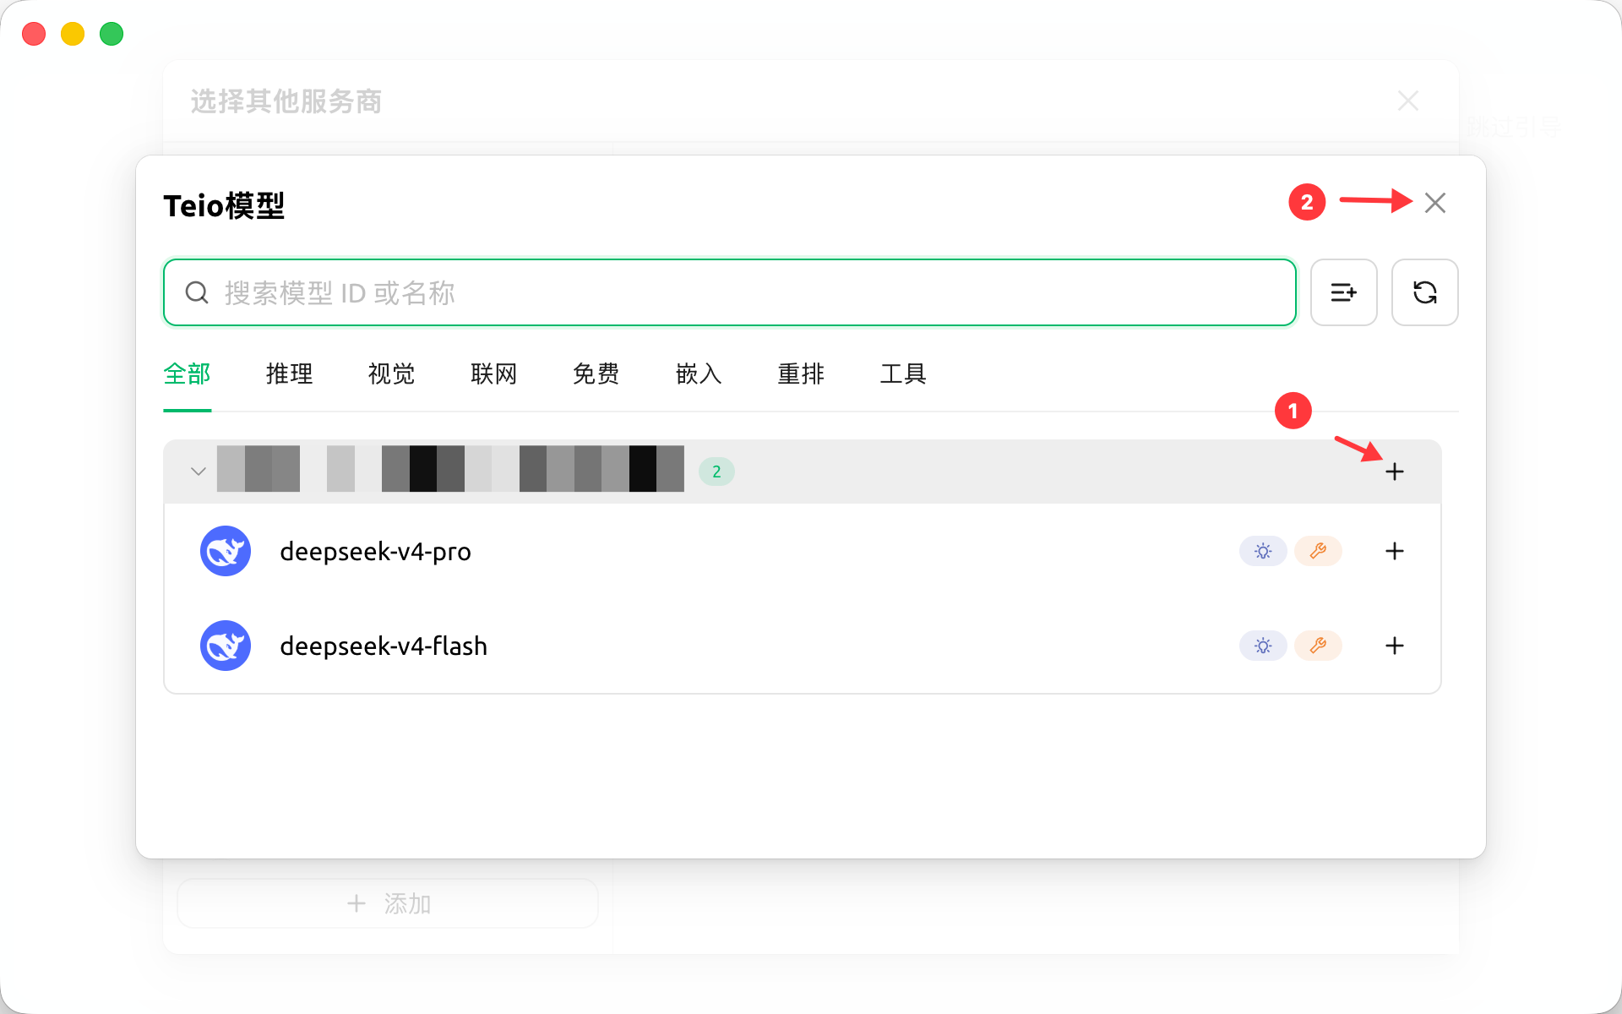
Task: Click the search magnifier icon
Action: click(x=197, y=292)
